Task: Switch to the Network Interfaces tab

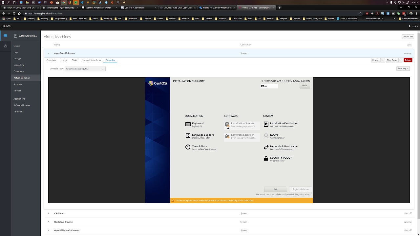Action: (91, 60)
